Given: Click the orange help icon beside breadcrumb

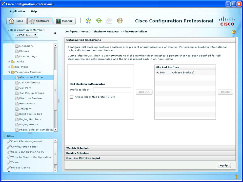Looking at the screenshot, I should [234, 32].
